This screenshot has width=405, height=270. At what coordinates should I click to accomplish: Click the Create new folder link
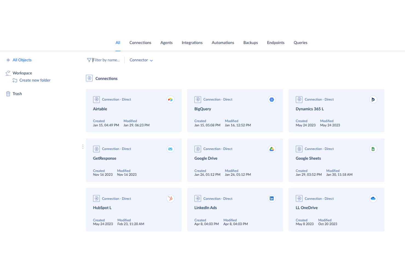tap(35, 80)
